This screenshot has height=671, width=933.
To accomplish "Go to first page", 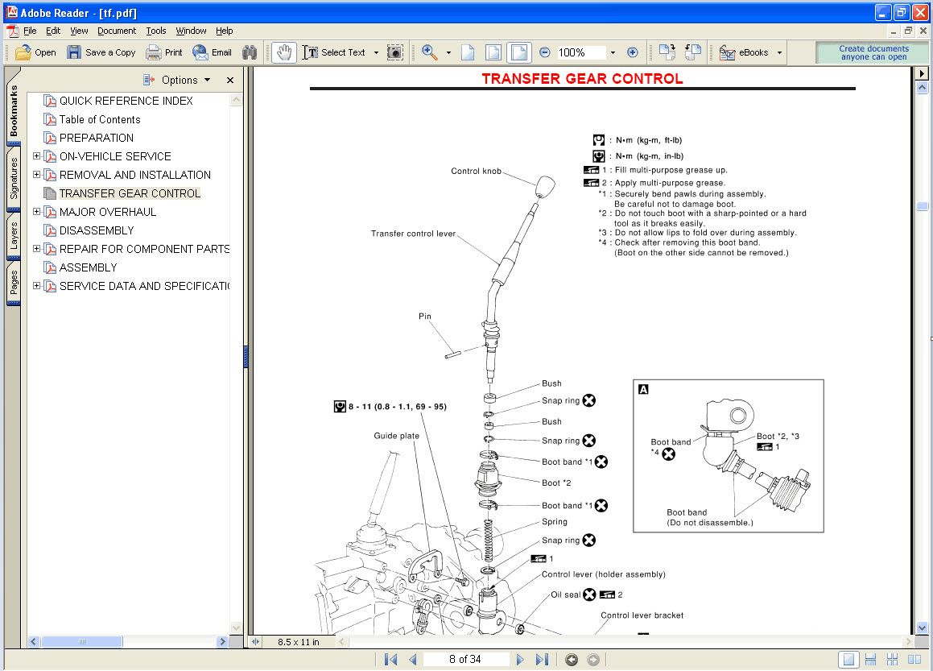I will [391, 659].
